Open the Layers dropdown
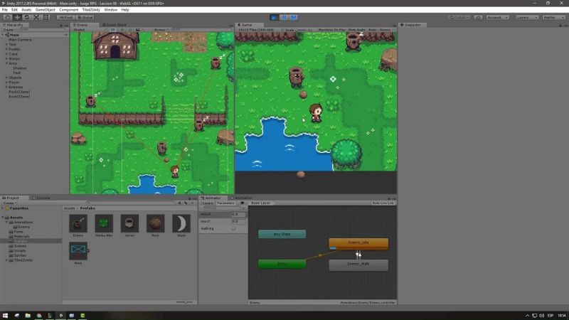This screenshot has height=320, width=569. pyautogui.click(x=527, y=17)
